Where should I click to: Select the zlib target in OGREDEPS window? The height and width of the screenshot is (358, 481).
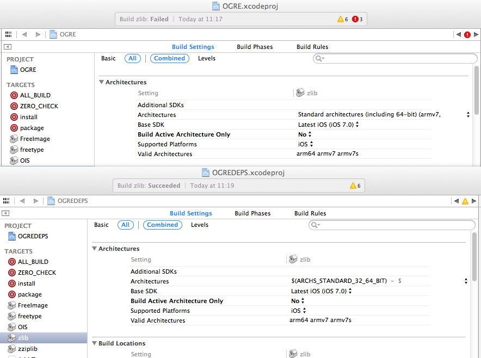44,338
